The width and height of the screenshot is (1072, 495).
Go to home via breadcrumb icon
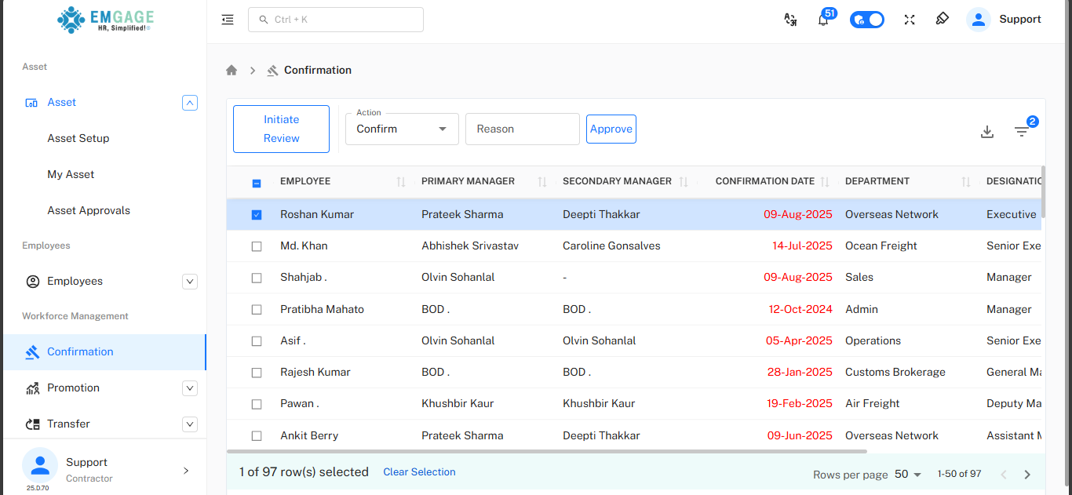[232, 70]
